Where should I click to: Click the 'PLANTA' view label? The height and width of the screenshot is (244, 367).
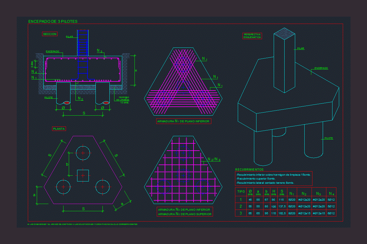click(59, 129)
